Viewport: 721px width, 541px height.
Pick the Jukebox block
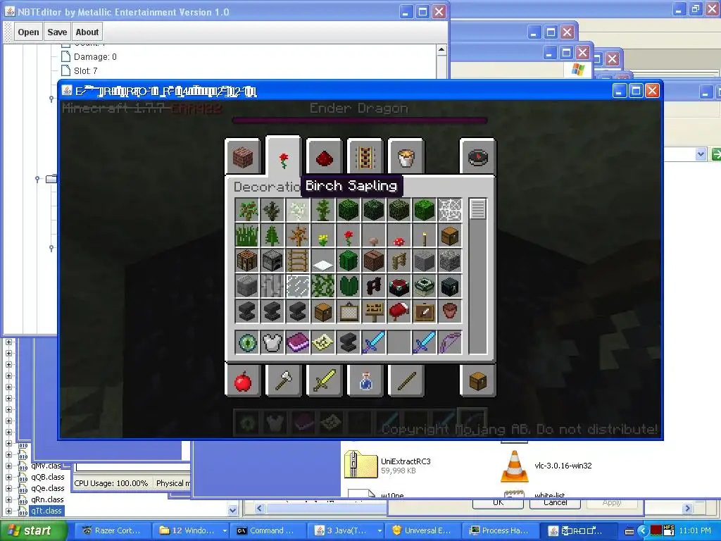pyautogui.click(x=374, y=261)
